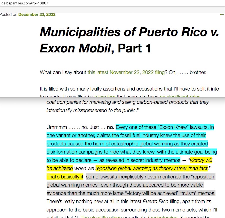Open the 'racketeering' link
Viewport: 225px width, 218px height.
click(x=164, y=216)
